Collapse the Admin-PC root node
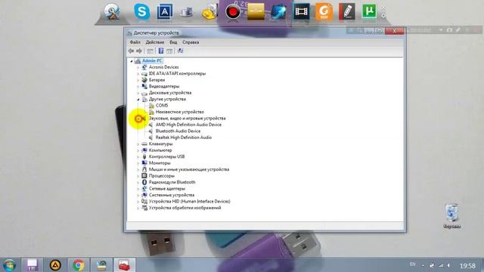Screen dimensions: 484x272 click(132, 61)
